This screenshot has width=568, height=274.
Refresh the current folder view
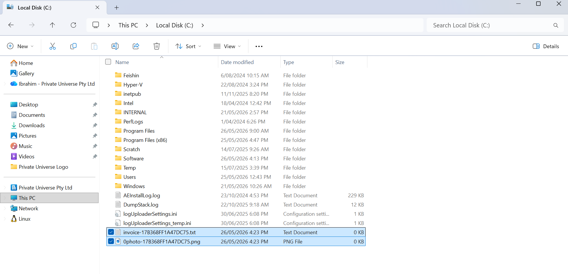[x=73, y=25]
